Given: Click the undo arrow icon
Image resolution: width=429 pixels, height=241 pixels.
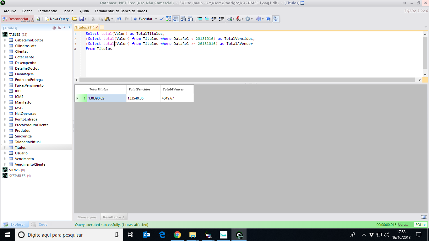Looking at the screenshot, I should pyautogui.click(x=119, y=19).
